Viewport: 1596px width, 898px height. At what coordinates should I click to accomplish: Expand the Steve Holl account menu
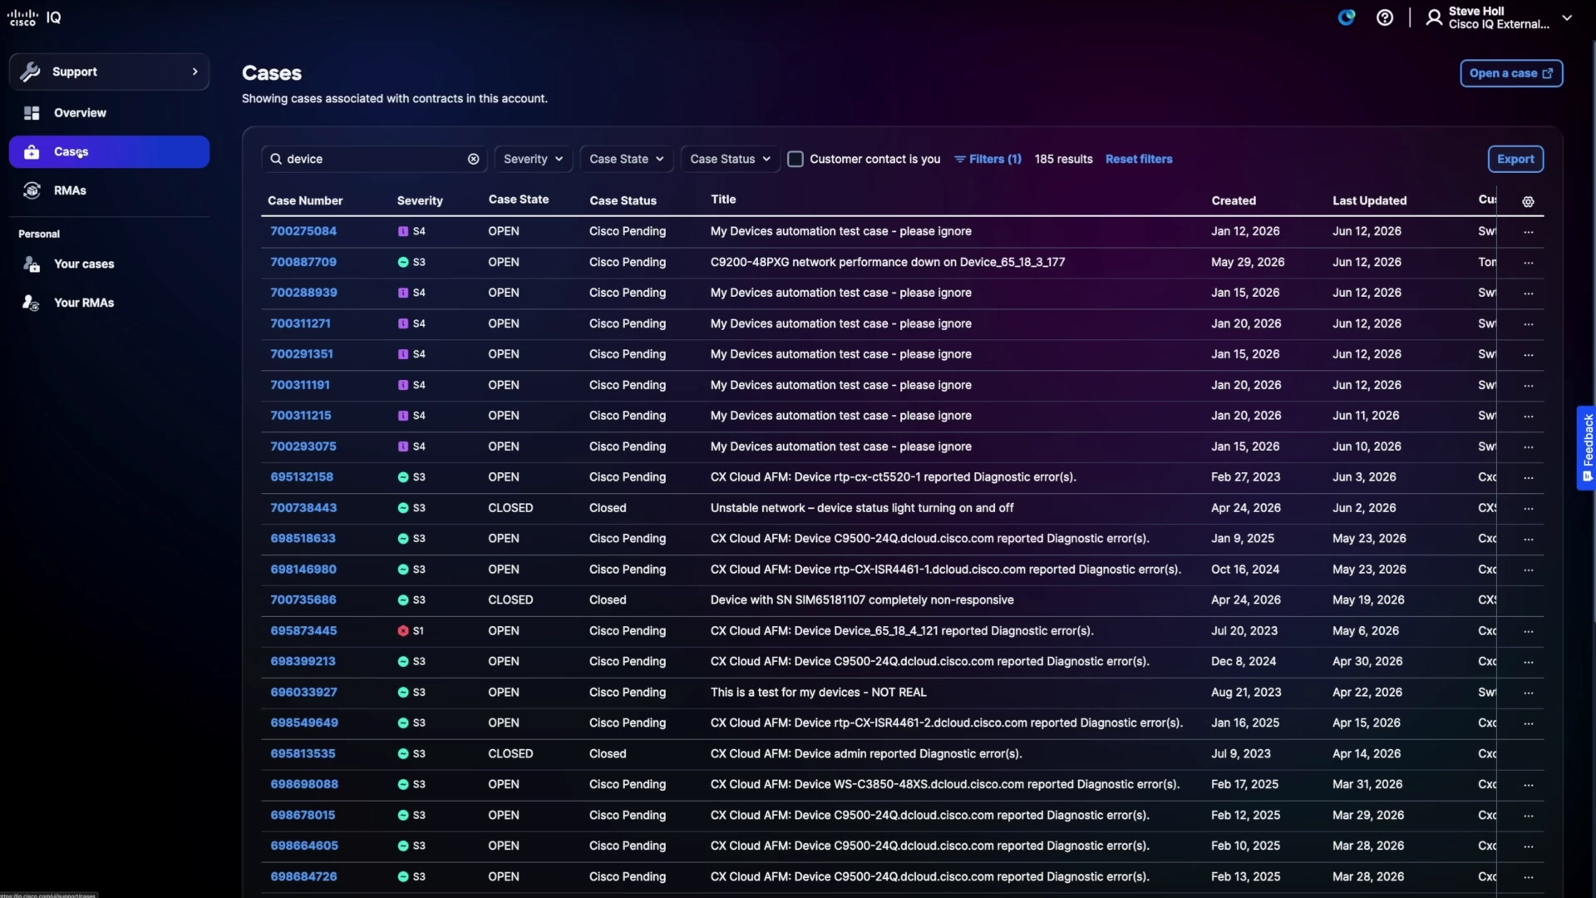(x=1499, y=17)
